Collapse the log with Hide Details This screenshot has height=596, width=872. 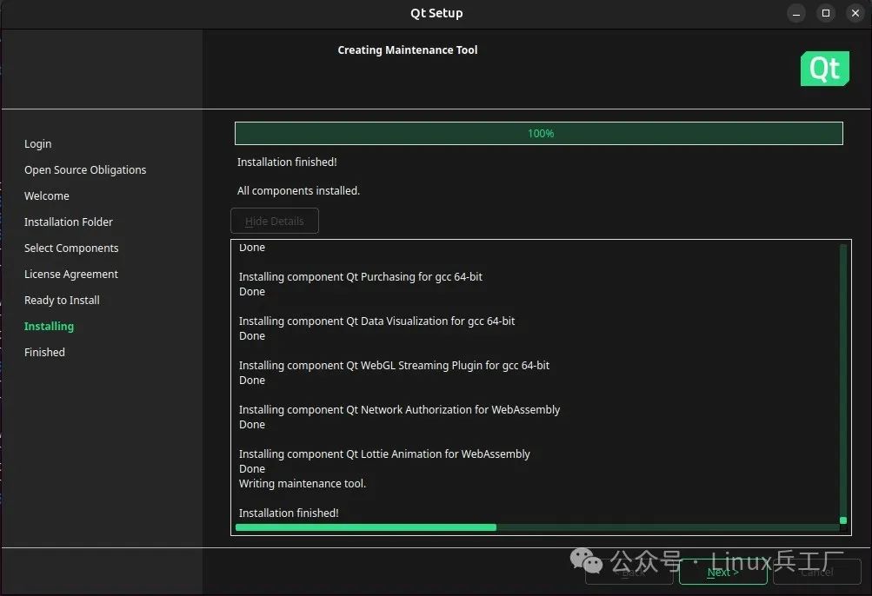tap(274, 221)
